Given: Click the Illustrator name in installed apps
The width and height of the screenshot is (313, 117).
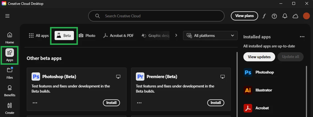Looking at the screenshot, I should [264, 90].
